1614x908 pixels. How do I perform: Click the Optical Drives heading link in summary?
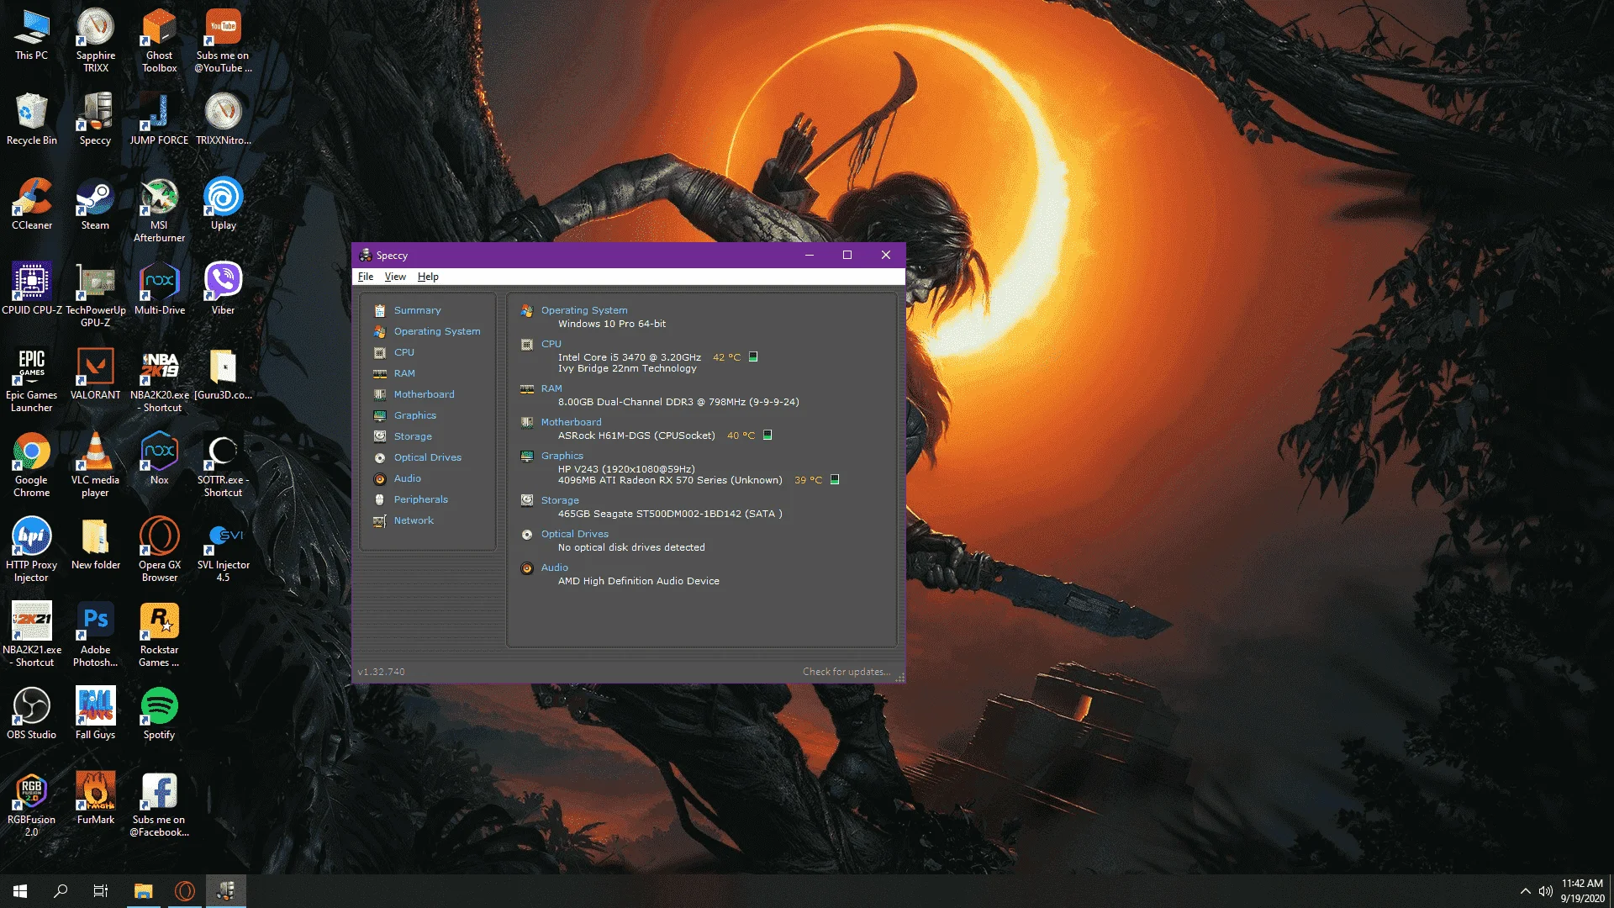click(x=575, y=534)
